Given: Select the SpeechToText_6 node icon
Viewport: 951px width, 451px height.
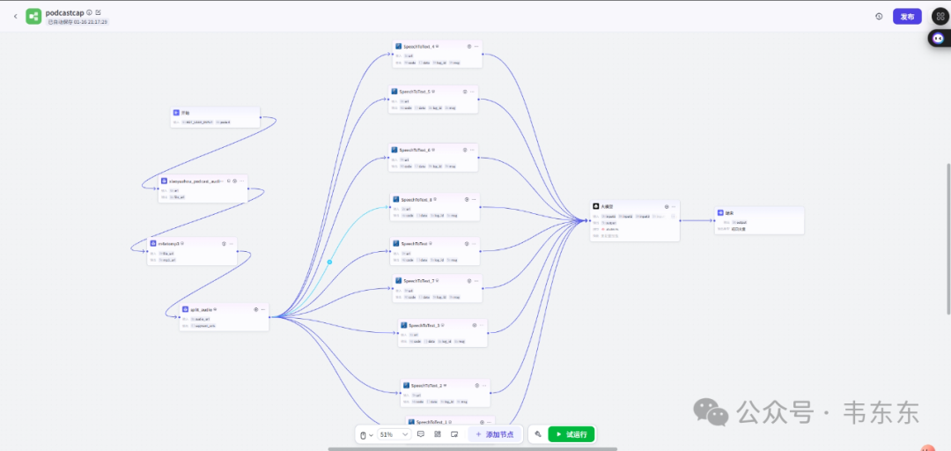Looking at the screenshot, I should (394, 150).
